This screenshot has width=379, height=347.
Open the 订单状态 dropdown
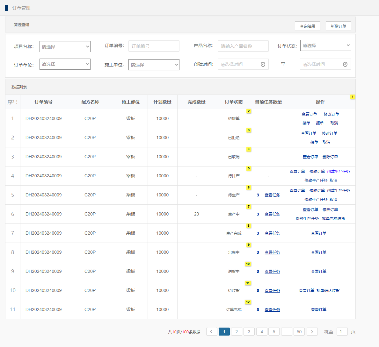325,46
